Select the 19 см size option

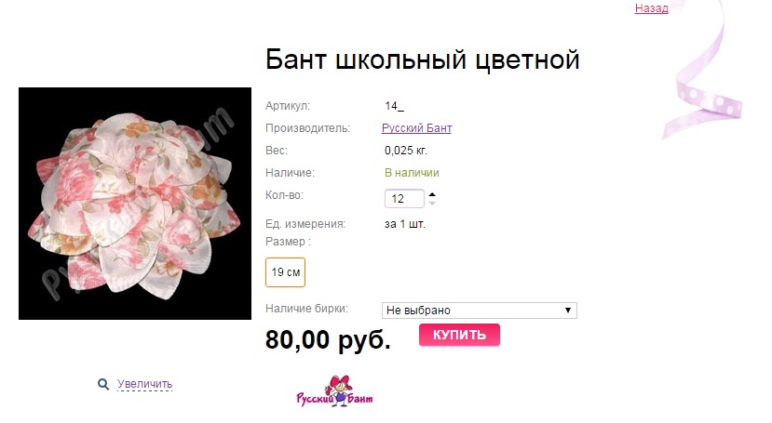pyautogui.click(x=285, y=272)
